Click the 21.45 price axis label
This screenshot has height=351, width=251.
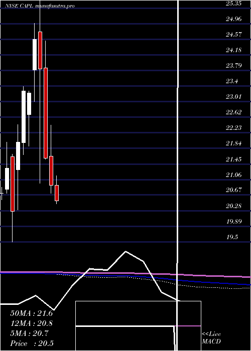tap(234, 159)
